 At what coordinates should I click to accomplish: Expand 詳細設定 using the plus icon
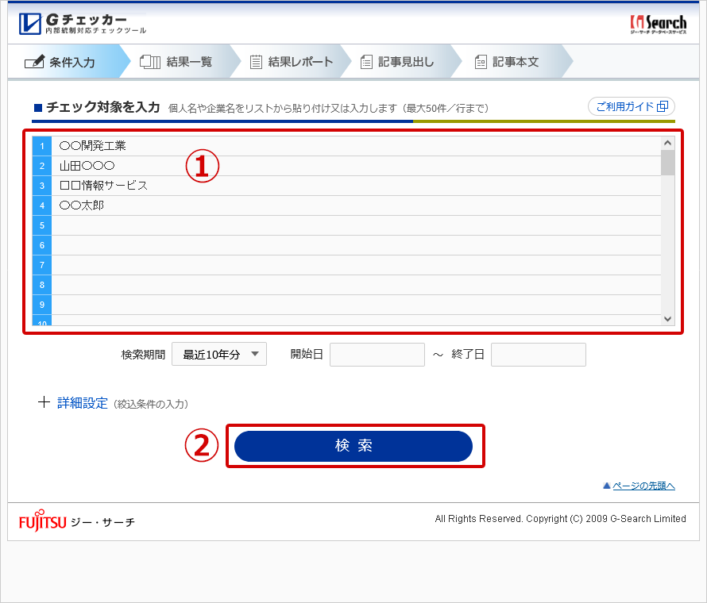point(44,403)
